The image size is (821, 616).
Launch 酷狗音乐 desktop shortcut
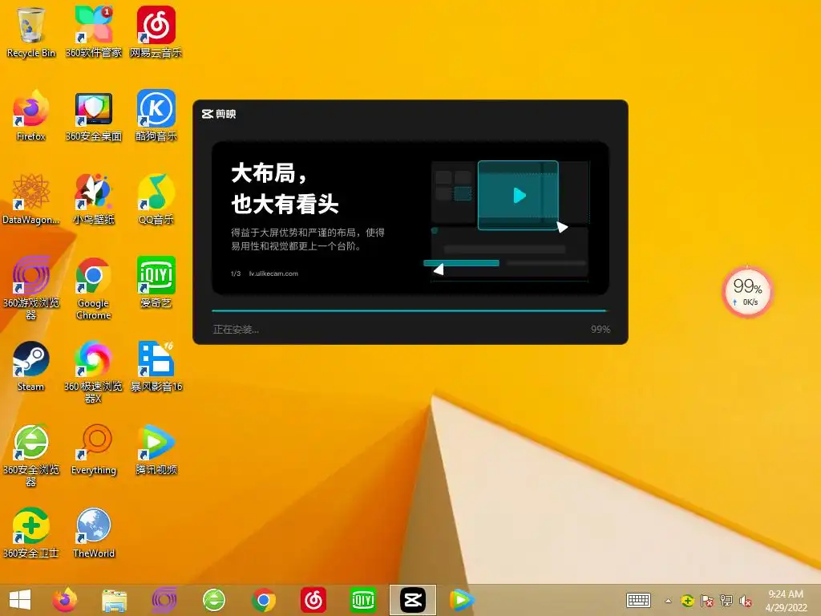click(156, 115)
